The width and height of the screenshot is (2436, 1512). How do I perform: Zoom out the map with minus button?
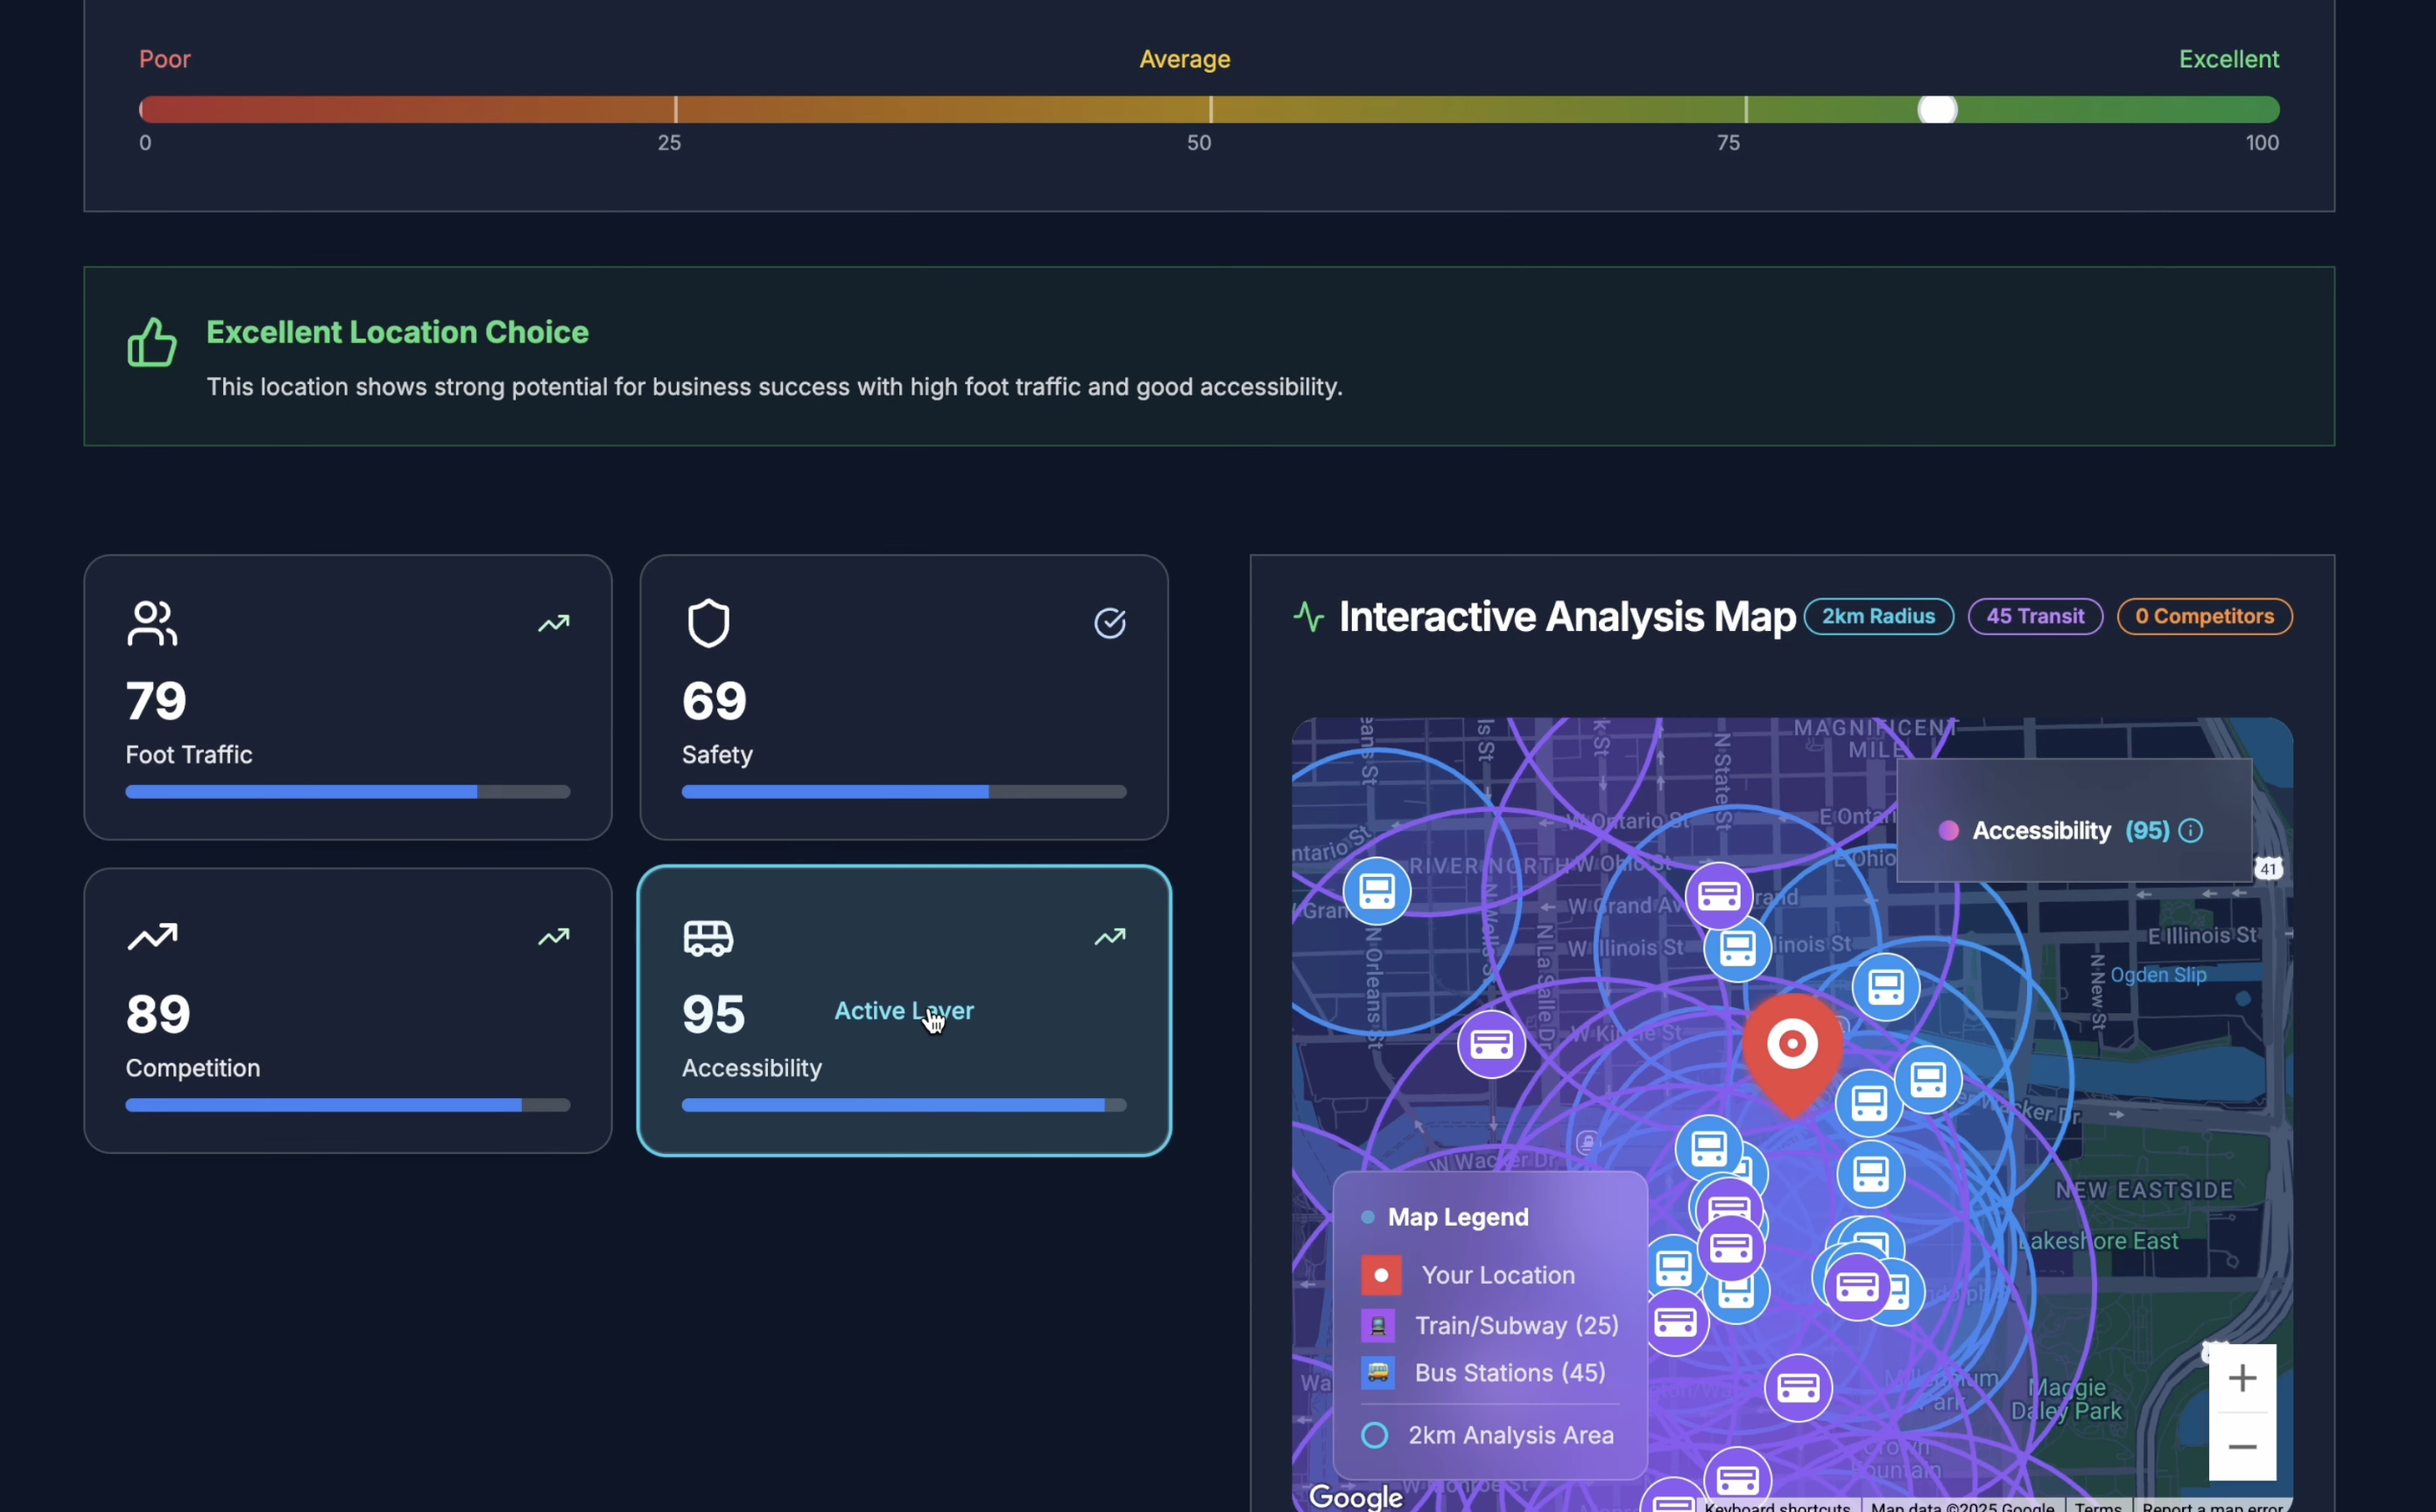(x=2242, y=1447)
